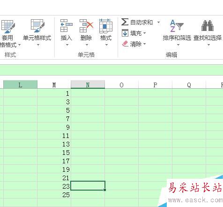Click the 清除 text label

136,44
